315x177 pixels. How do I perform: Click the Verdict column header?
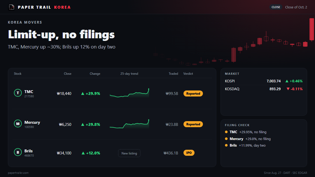pyautogui.click(x=188, y=74)
